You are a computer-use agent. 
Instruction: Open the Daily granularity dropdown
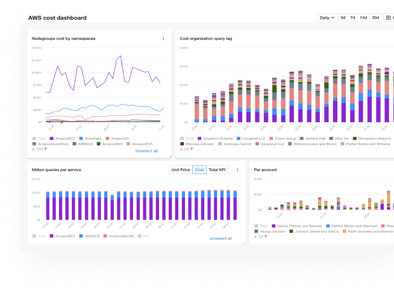327,18
